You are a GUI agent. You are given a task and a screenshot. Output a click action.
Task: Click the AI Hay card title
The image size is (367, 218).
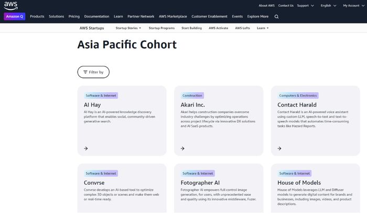pyautogui.click(x=92, y=105)
